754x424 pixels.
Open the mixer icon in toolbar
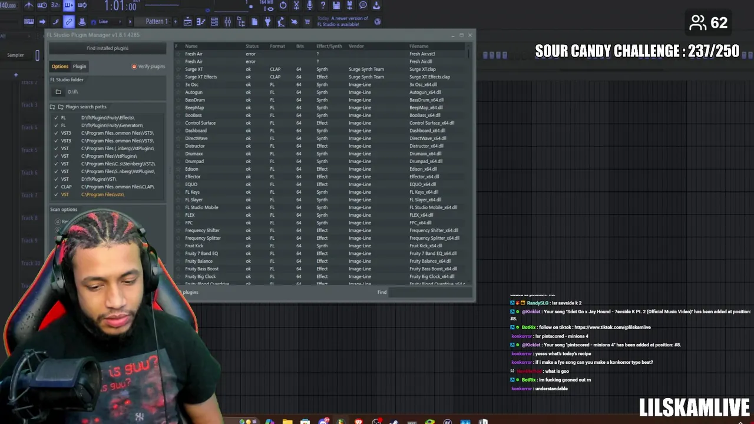(228, 22)
